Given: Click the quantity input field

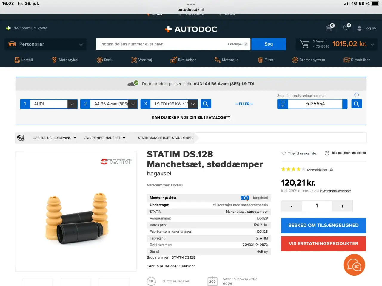Looking at the screenshot, I should coord(317,206).
